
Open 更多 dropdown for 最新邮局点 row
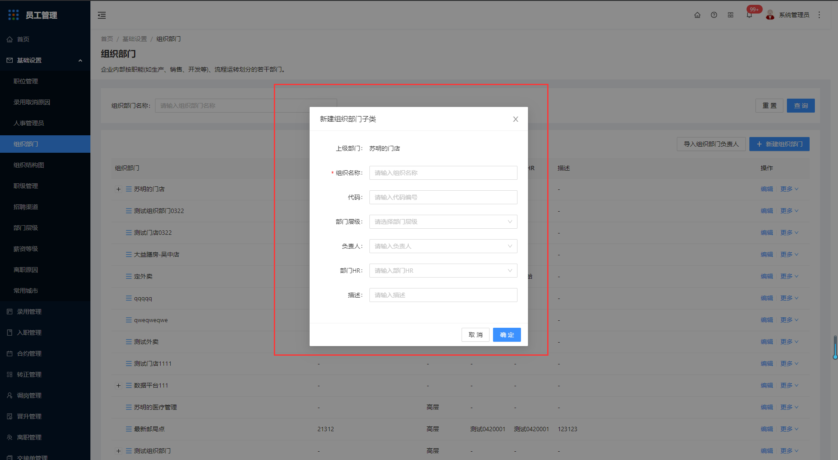coord(790,429)
